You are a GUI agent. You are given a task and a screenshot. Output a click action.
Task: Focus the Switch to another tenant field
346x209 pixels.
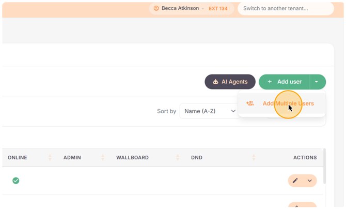(286, 9)
